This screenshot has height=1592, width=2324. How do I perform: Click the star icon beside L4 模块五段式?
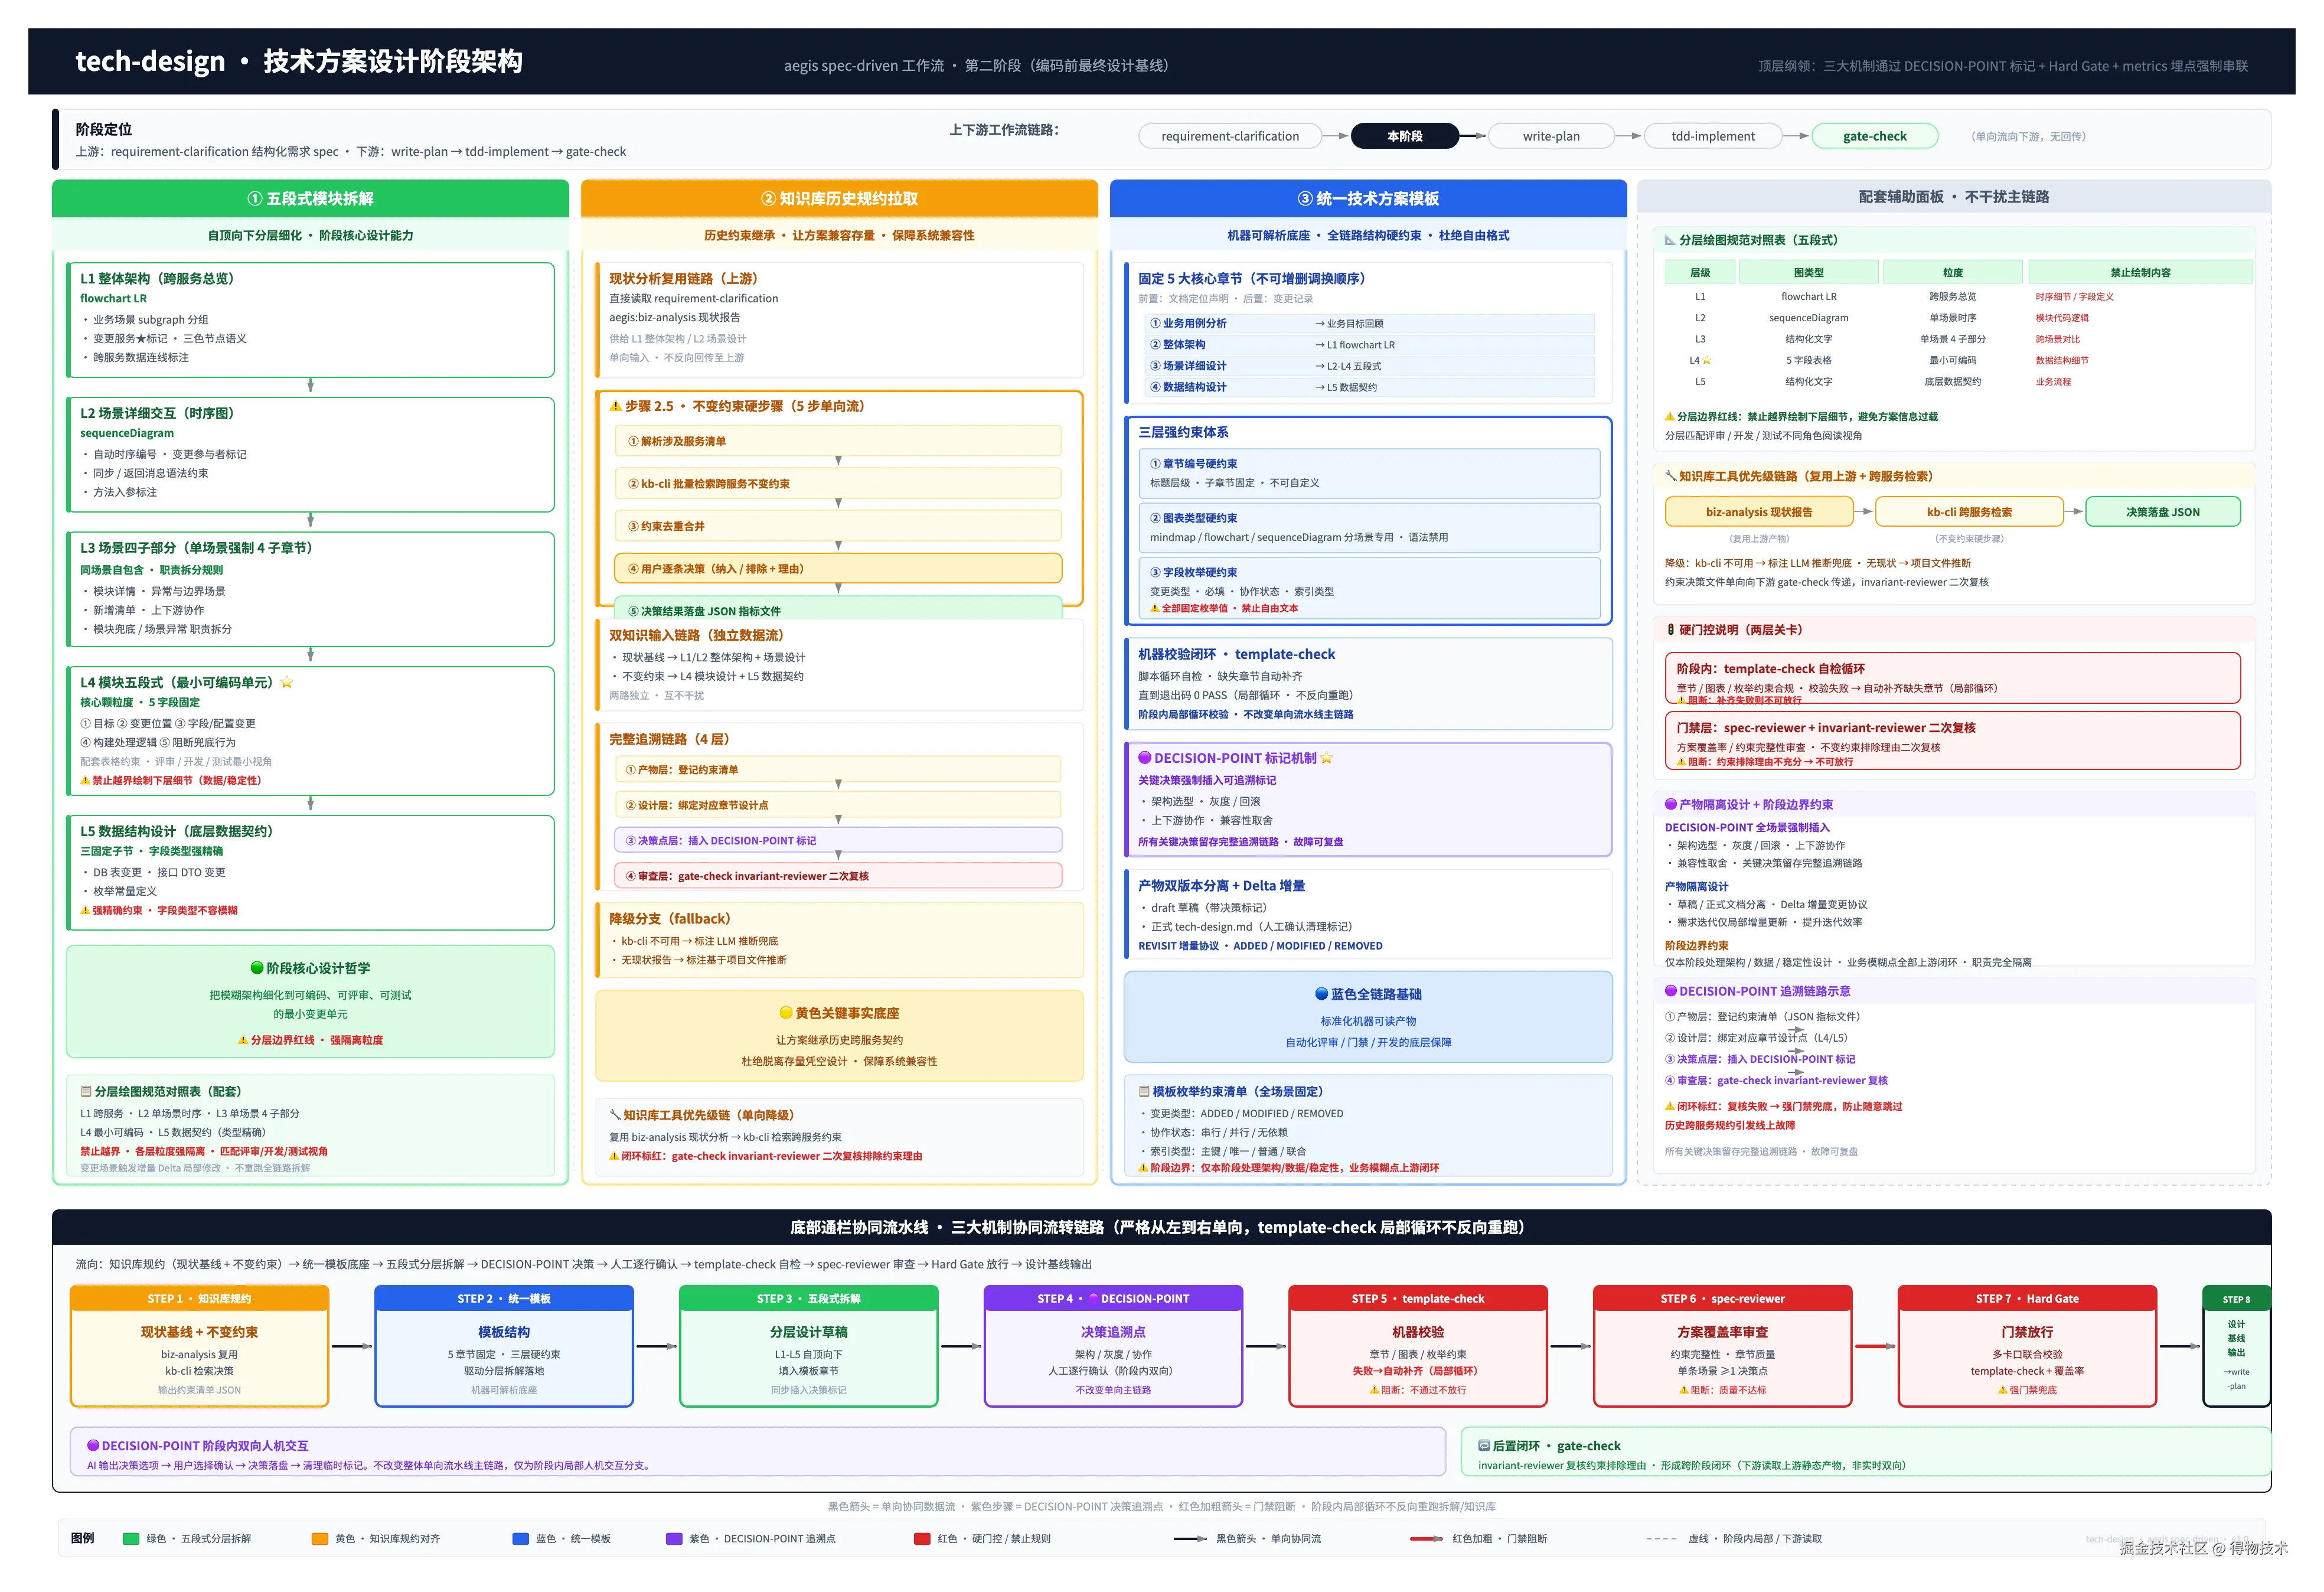pos(287,682)
